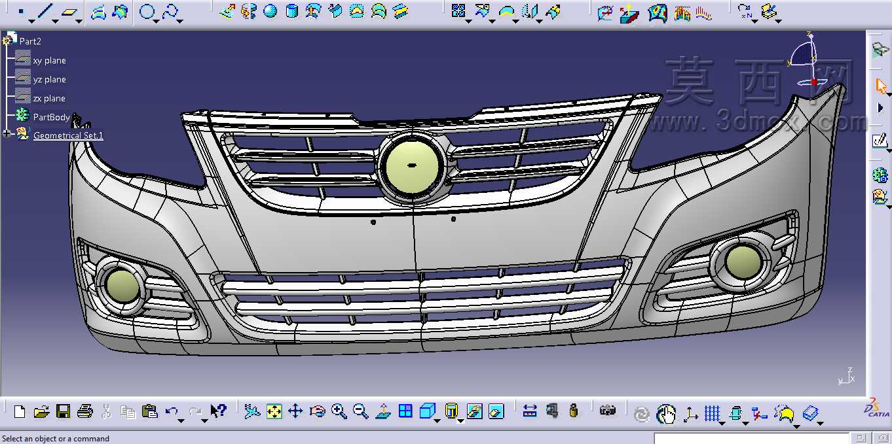The height and width of the screenshot is (444, 892).
Task: Swap visible space
Action: 496,411
